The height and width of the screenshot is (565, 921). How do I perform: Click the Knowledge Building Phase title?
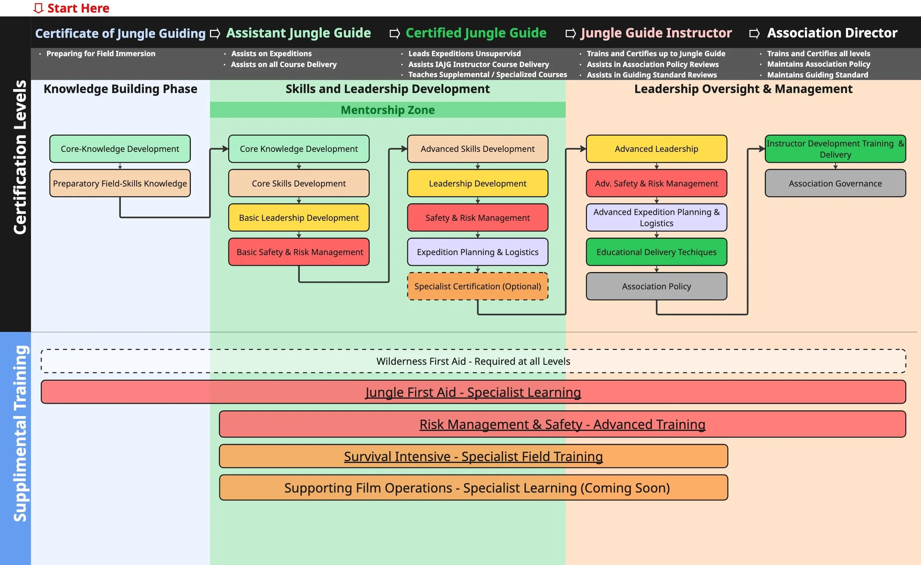[120, 89]
